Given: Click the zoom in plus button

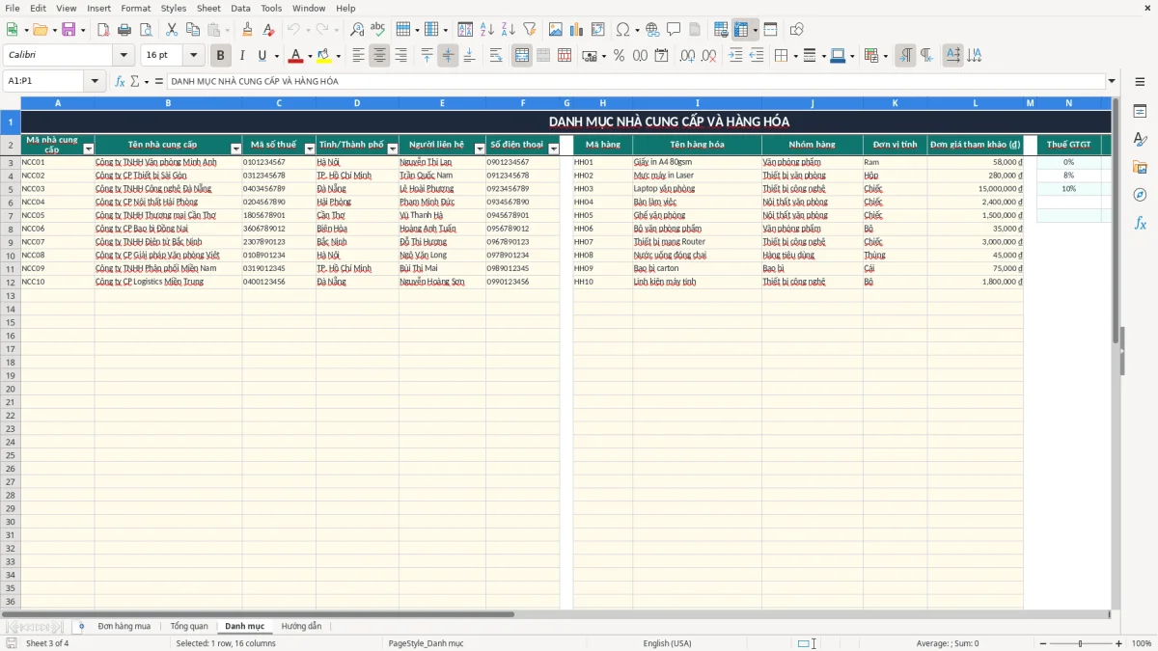Looking at the screenshot, I should [x=1119, y=643].
